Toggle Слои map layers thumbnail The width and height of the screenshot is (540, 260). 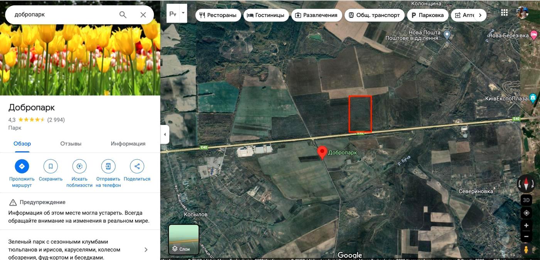184,240
